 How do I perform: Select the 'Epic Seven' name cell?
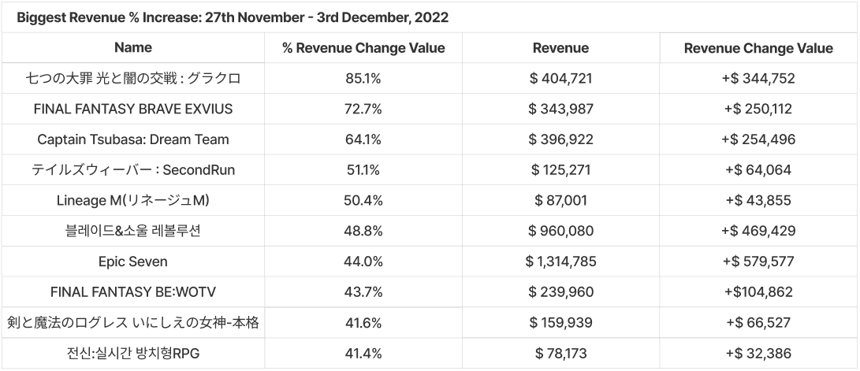tap(133, 262)
